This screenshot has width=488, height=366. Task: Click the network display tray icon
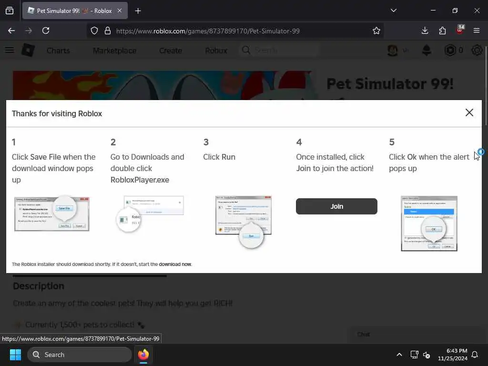tap(414, 355)
